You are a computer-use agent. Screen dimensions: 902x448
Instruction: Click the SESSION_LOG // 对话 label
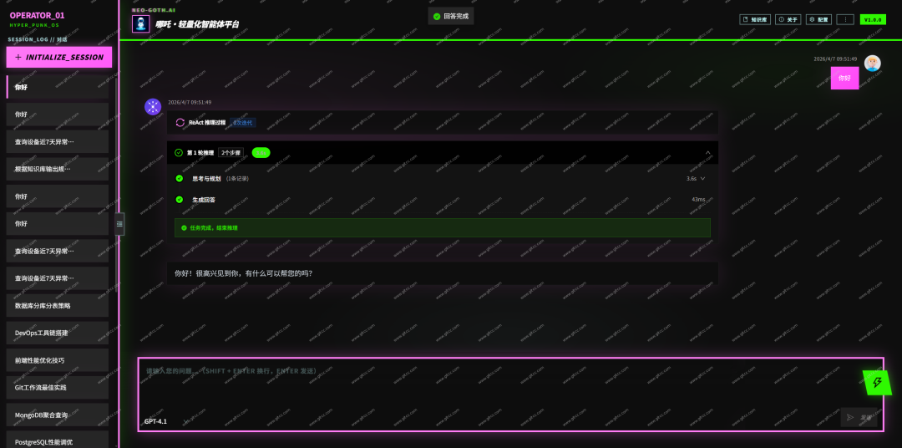(x=38, y=40)
